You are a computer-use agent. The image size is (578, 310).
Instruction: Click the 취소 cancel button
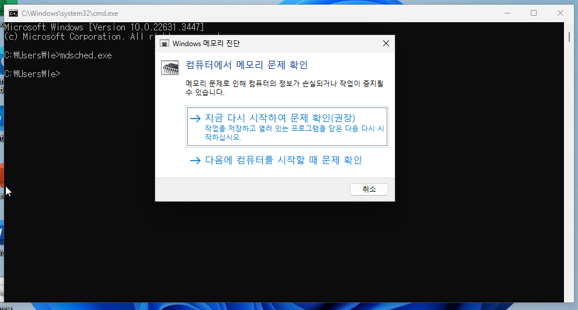369,189
